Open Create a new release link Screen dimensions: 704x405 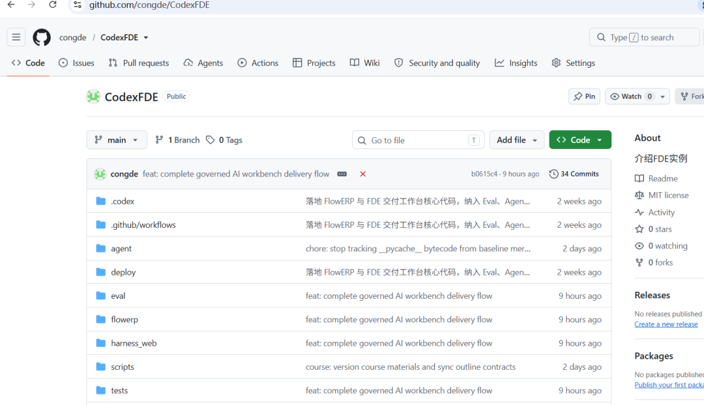tap(666, 324)
